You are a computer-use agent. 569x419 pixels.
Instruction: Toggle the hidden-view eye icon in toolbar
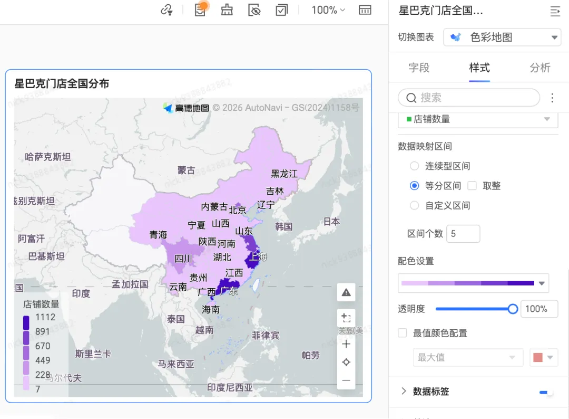tap(254, 10)
